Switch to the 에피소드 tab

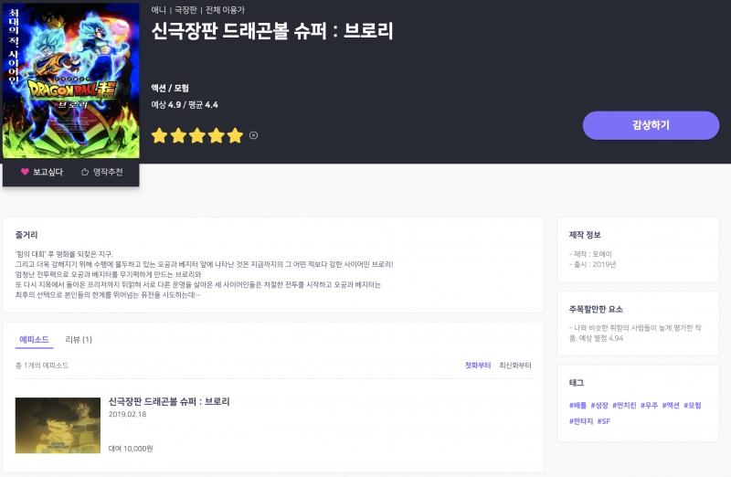coord(34,340)
